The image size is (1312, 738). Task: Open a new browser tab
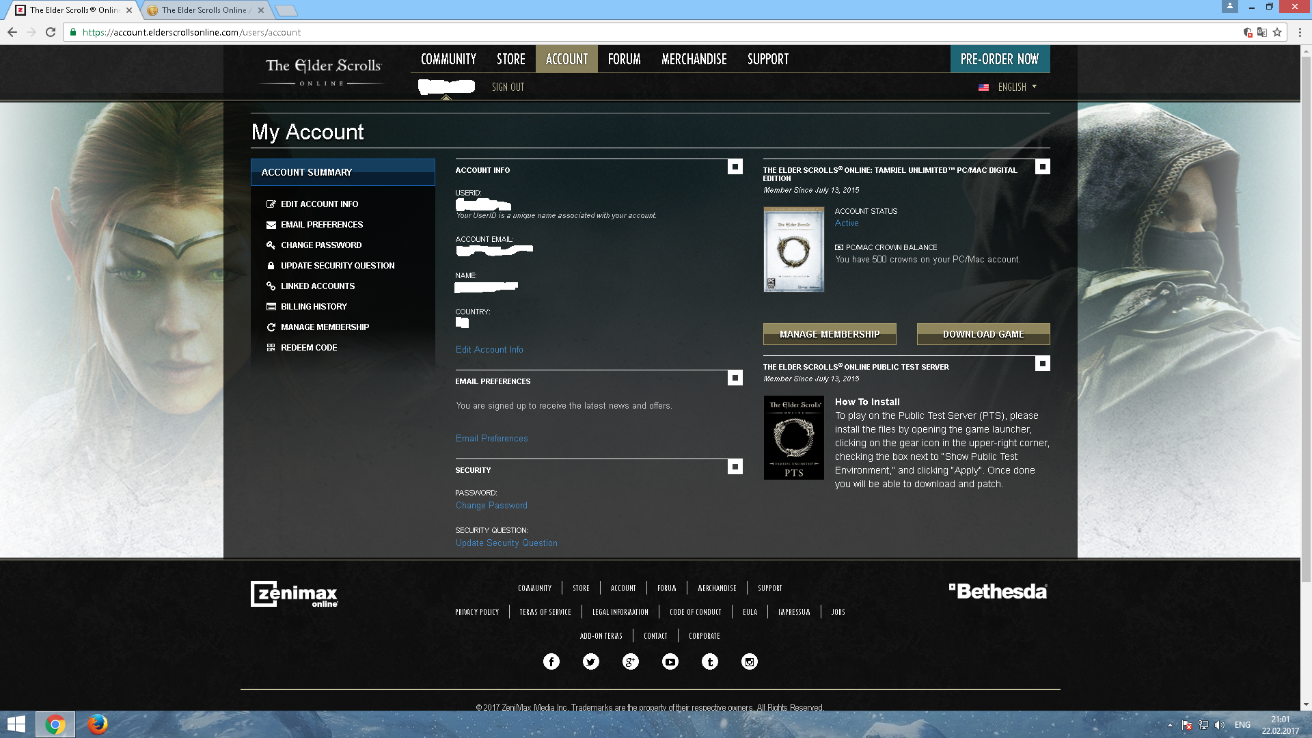coord(286,10)
